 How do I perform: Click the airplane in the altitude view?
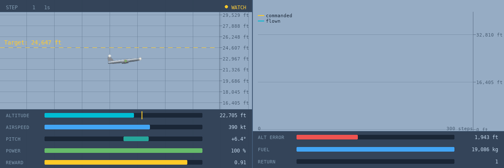(x=124, y=60)
